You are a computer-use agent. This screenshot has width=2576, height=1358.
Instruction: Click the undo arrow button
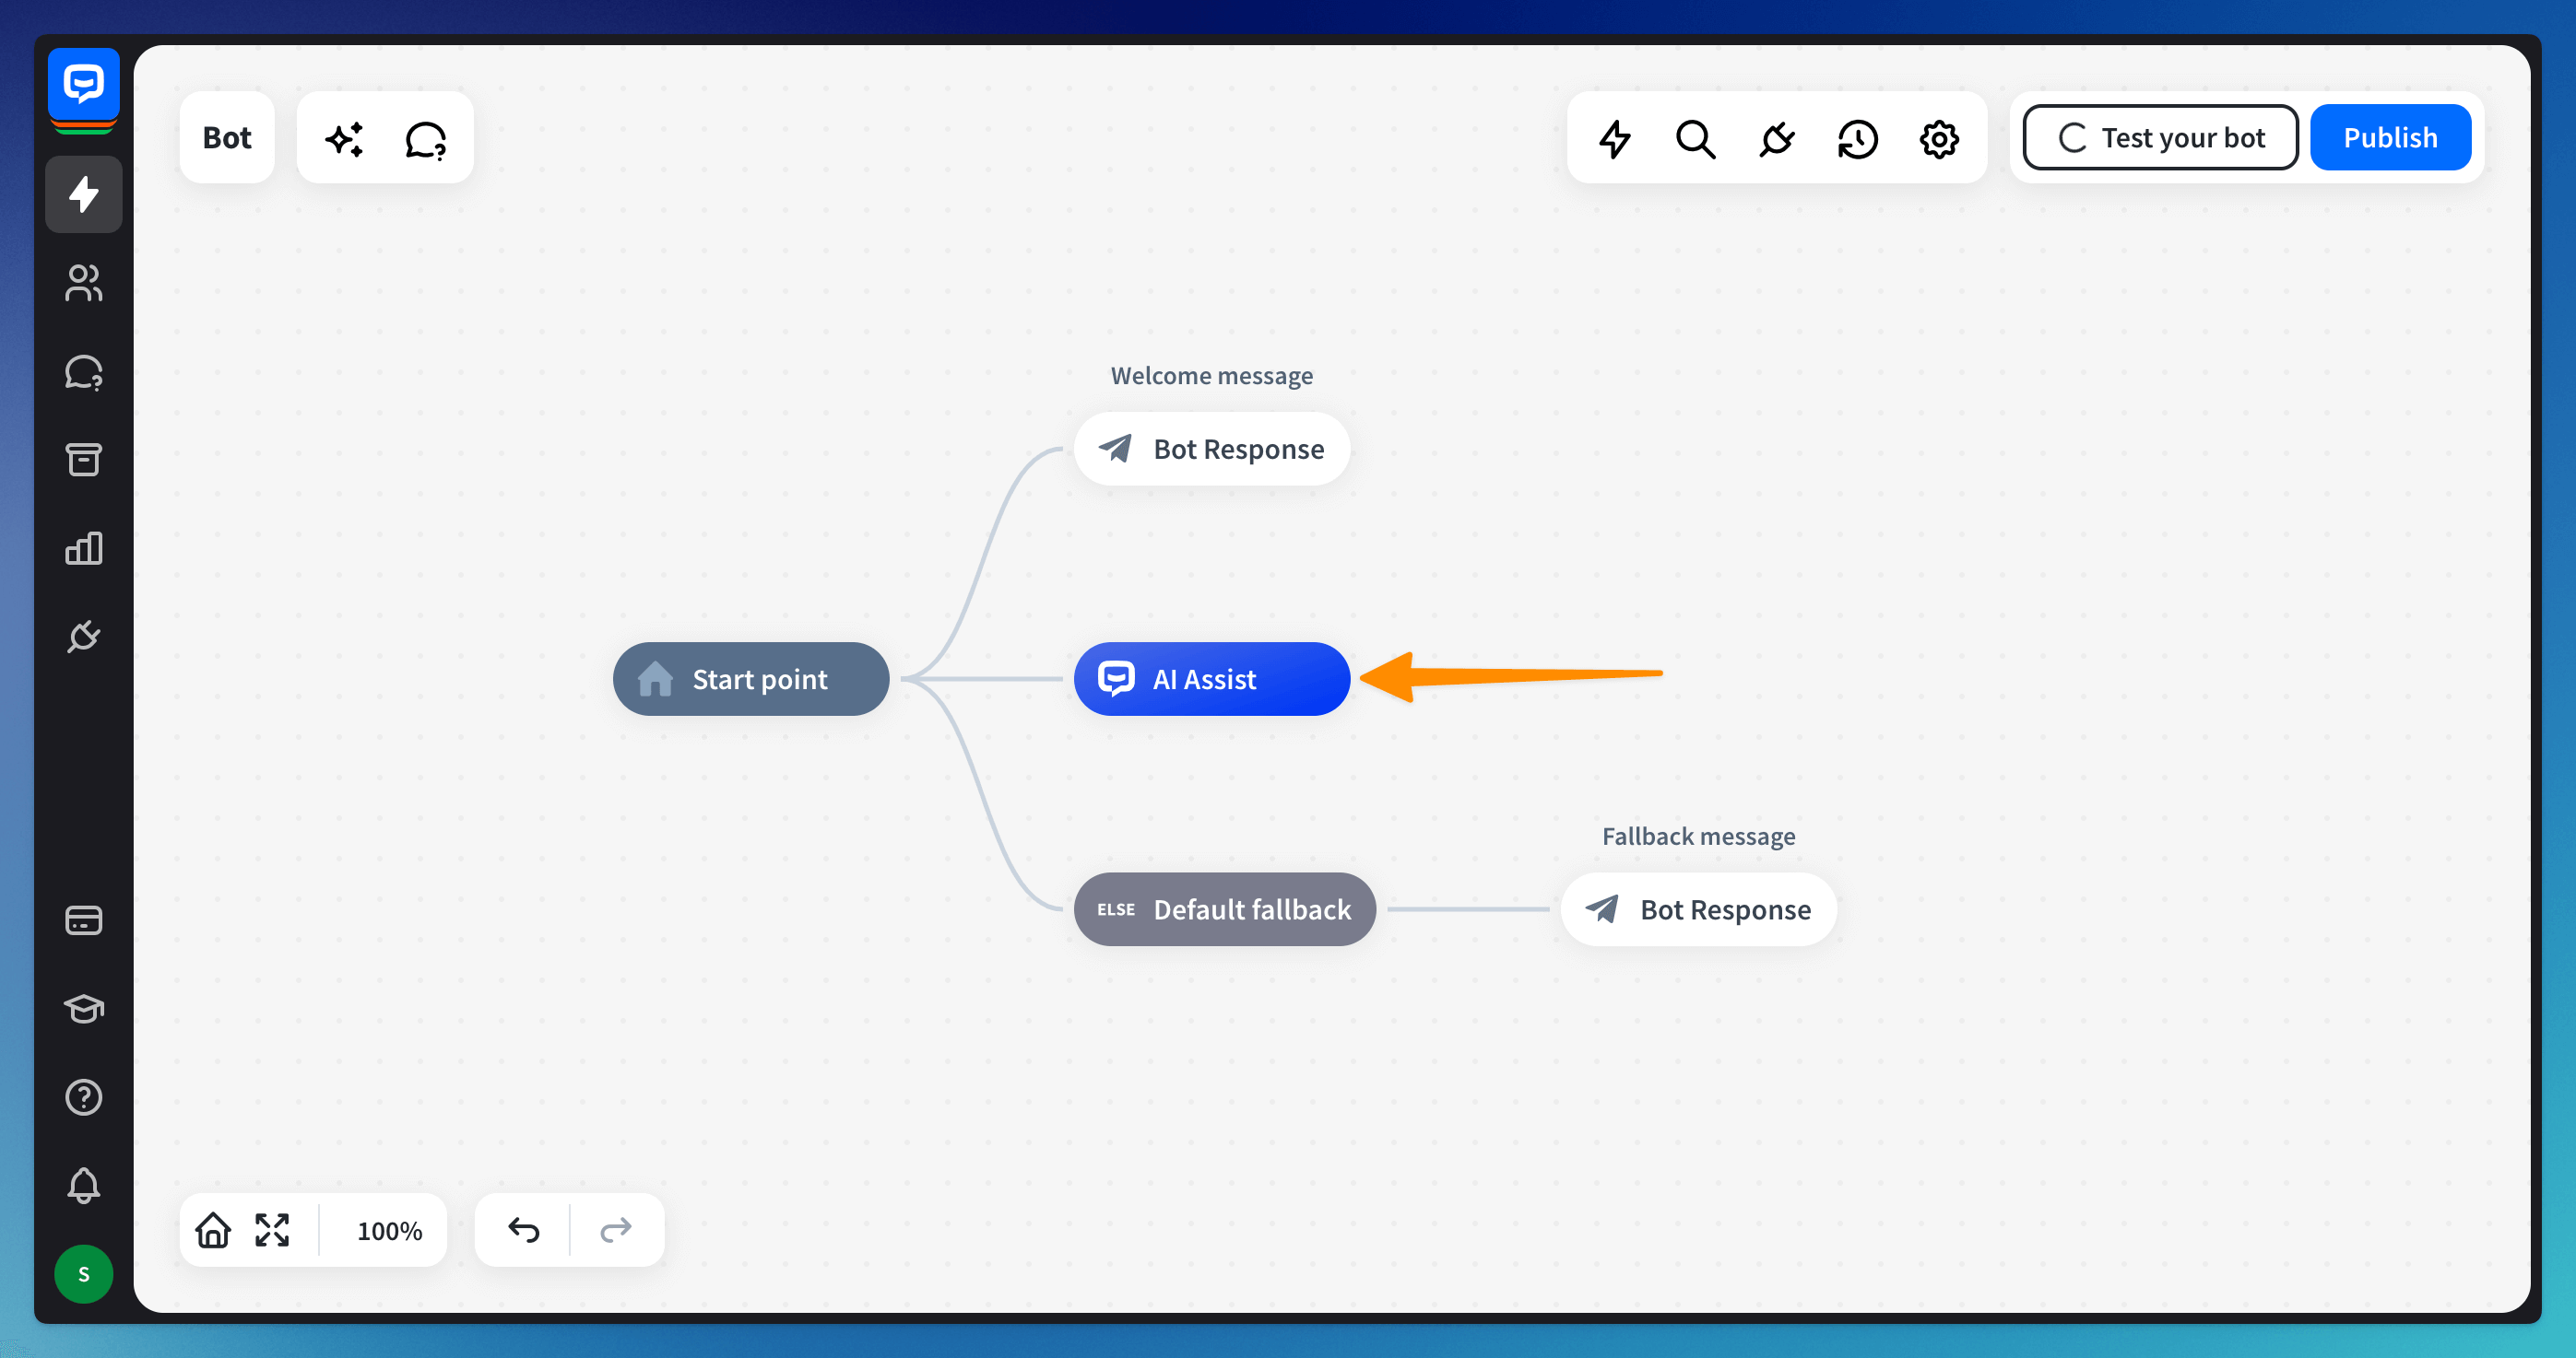[524, 1229]
